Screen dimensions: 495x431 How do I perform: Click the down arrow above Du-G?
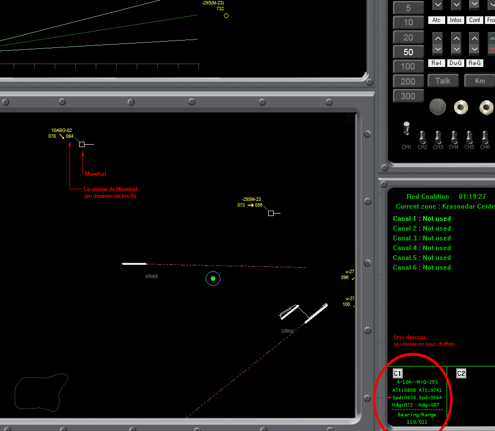pyautogui.click(x=456, y=49)
